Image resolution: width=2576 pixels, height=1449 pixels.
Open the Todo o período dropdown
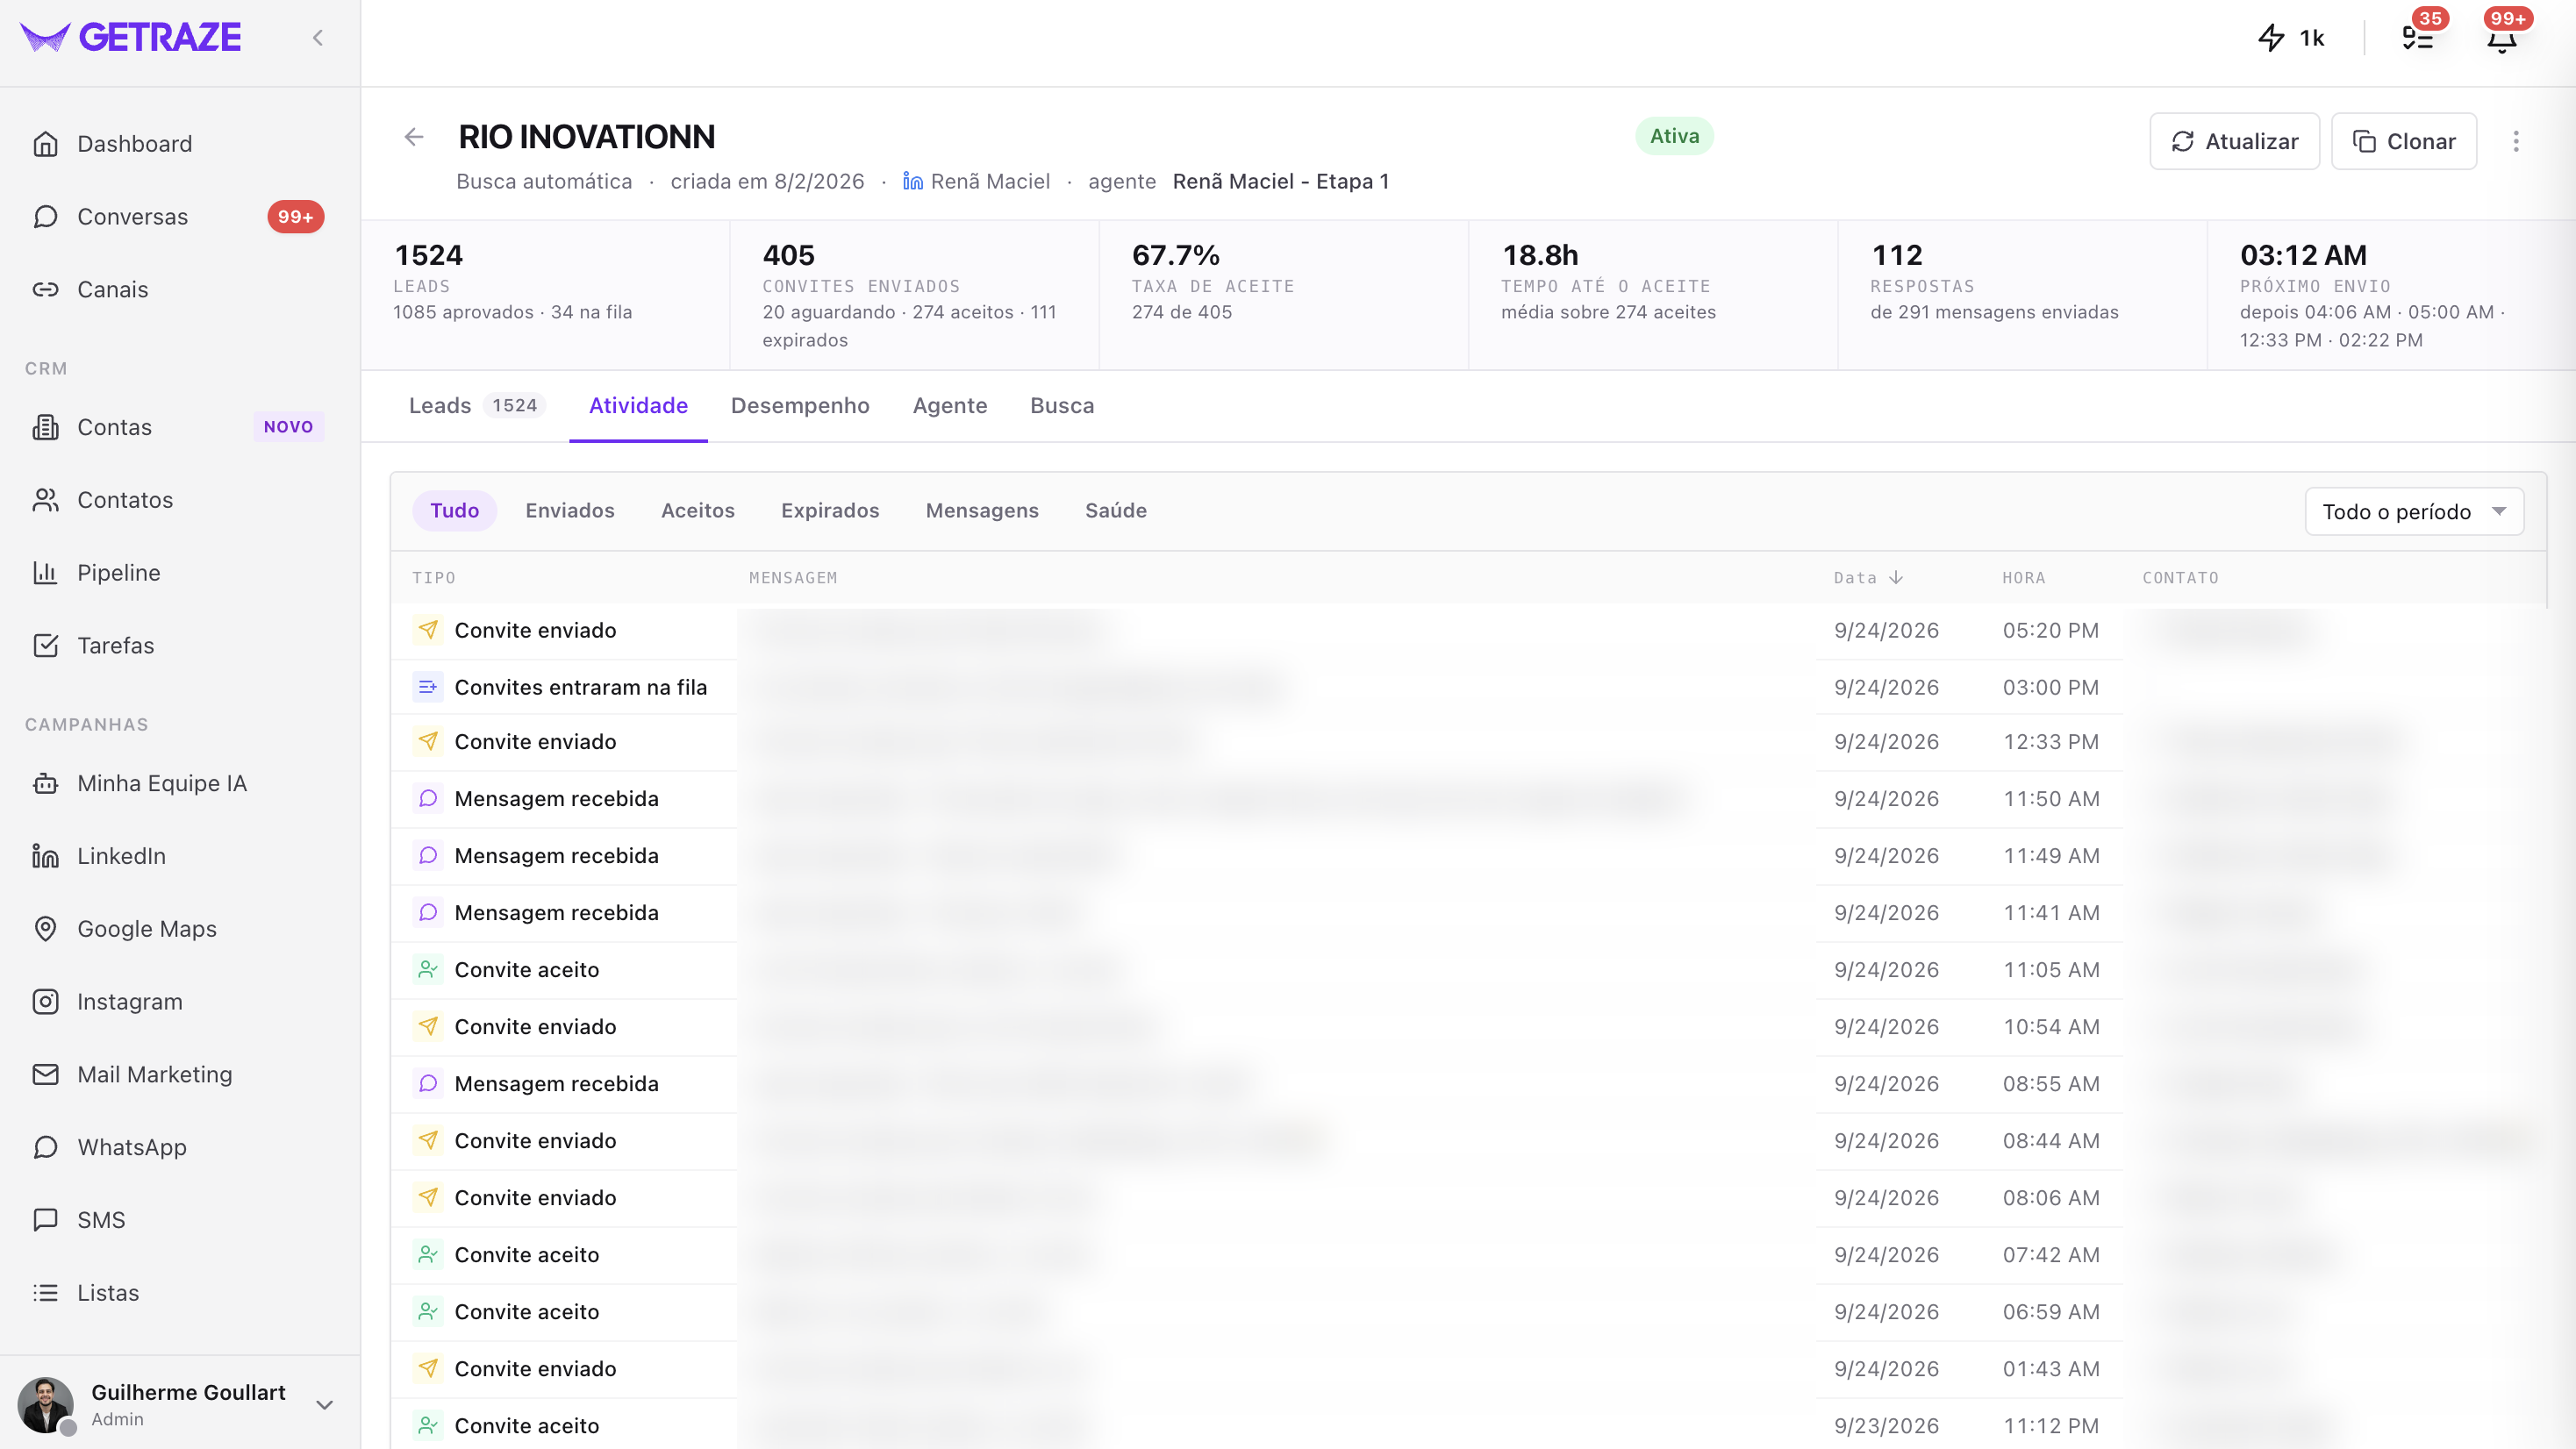2414,512
